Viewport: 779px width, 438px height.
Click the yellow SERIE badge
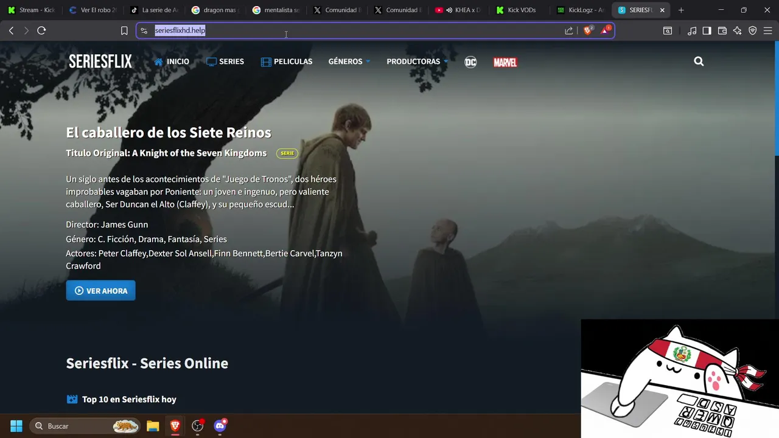tap(287, 153)
